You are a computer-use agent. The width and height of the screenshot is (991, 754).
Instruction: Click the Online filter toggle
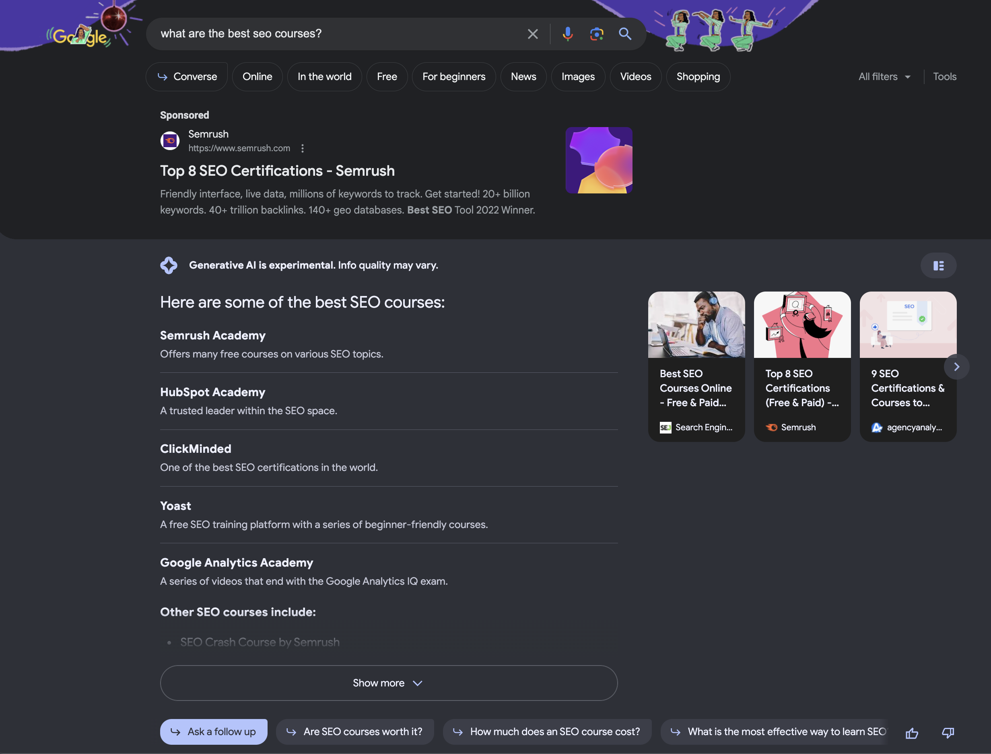point(257,76)
